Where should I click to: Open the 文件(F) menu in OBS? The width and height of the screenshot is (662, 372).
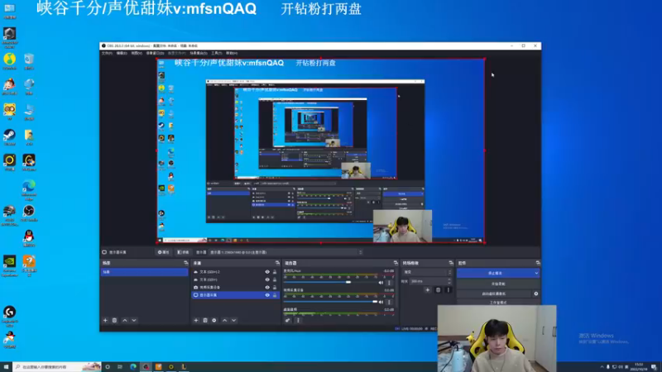pos(107,53)
